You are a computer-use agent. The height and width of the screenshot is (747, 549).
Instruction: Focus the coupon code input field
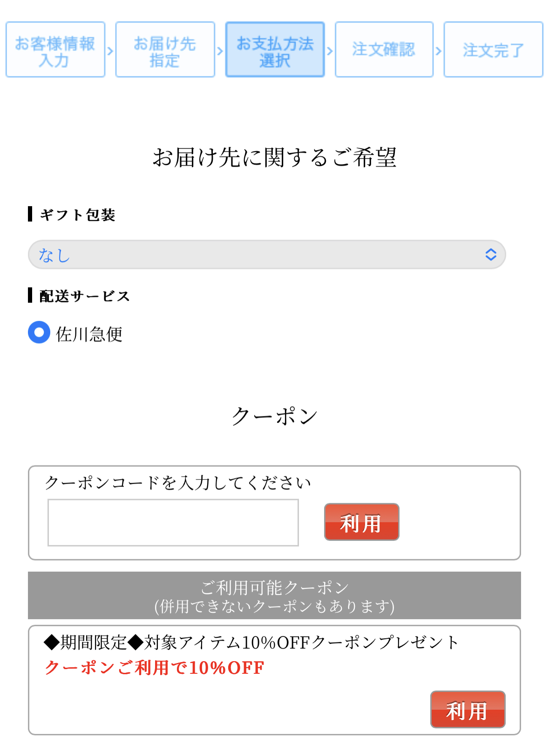coord(173,522)
